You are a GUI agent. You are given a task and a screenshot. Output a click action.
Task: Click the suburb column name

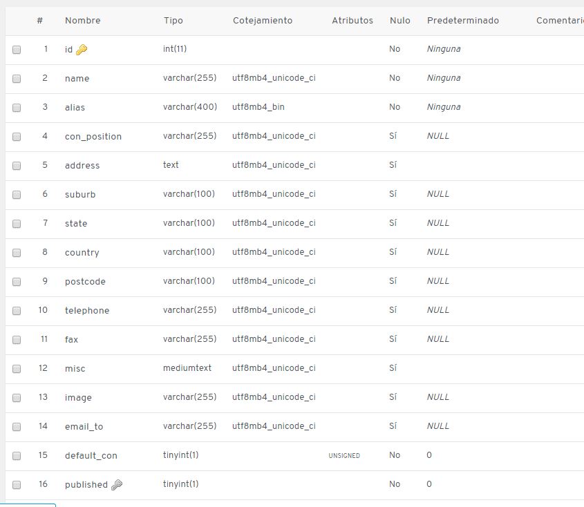click(80, 195)
